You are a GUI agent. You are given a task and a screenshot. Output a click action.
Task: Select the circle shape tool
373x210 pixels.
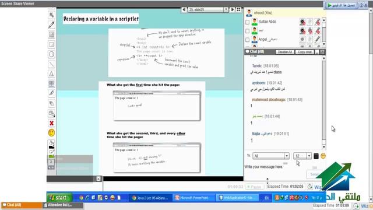(51, 54)
